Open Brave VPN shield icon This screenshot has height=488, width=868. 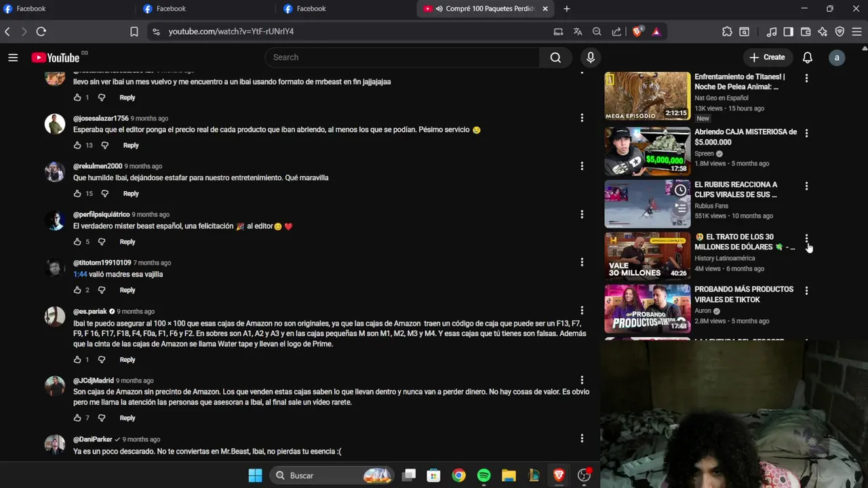[x=840, y=31]
